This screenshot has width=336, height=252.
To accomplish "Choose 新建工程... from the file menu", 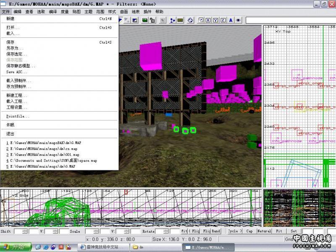I will [x=59, y=96].
